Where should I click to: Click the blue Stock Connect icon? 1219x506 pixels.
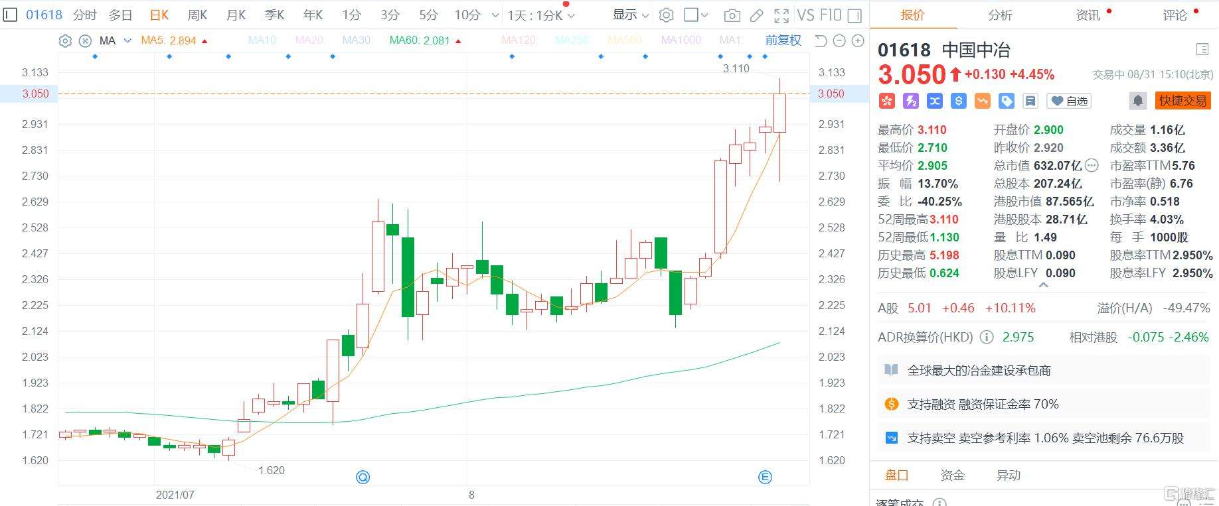point(935,101)
